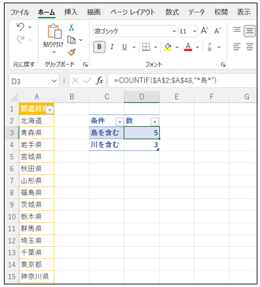The height and width of the screenshot is (287, 260).
Task: Toggle the highlighted middle vertical align button
Action: [250, 31]
